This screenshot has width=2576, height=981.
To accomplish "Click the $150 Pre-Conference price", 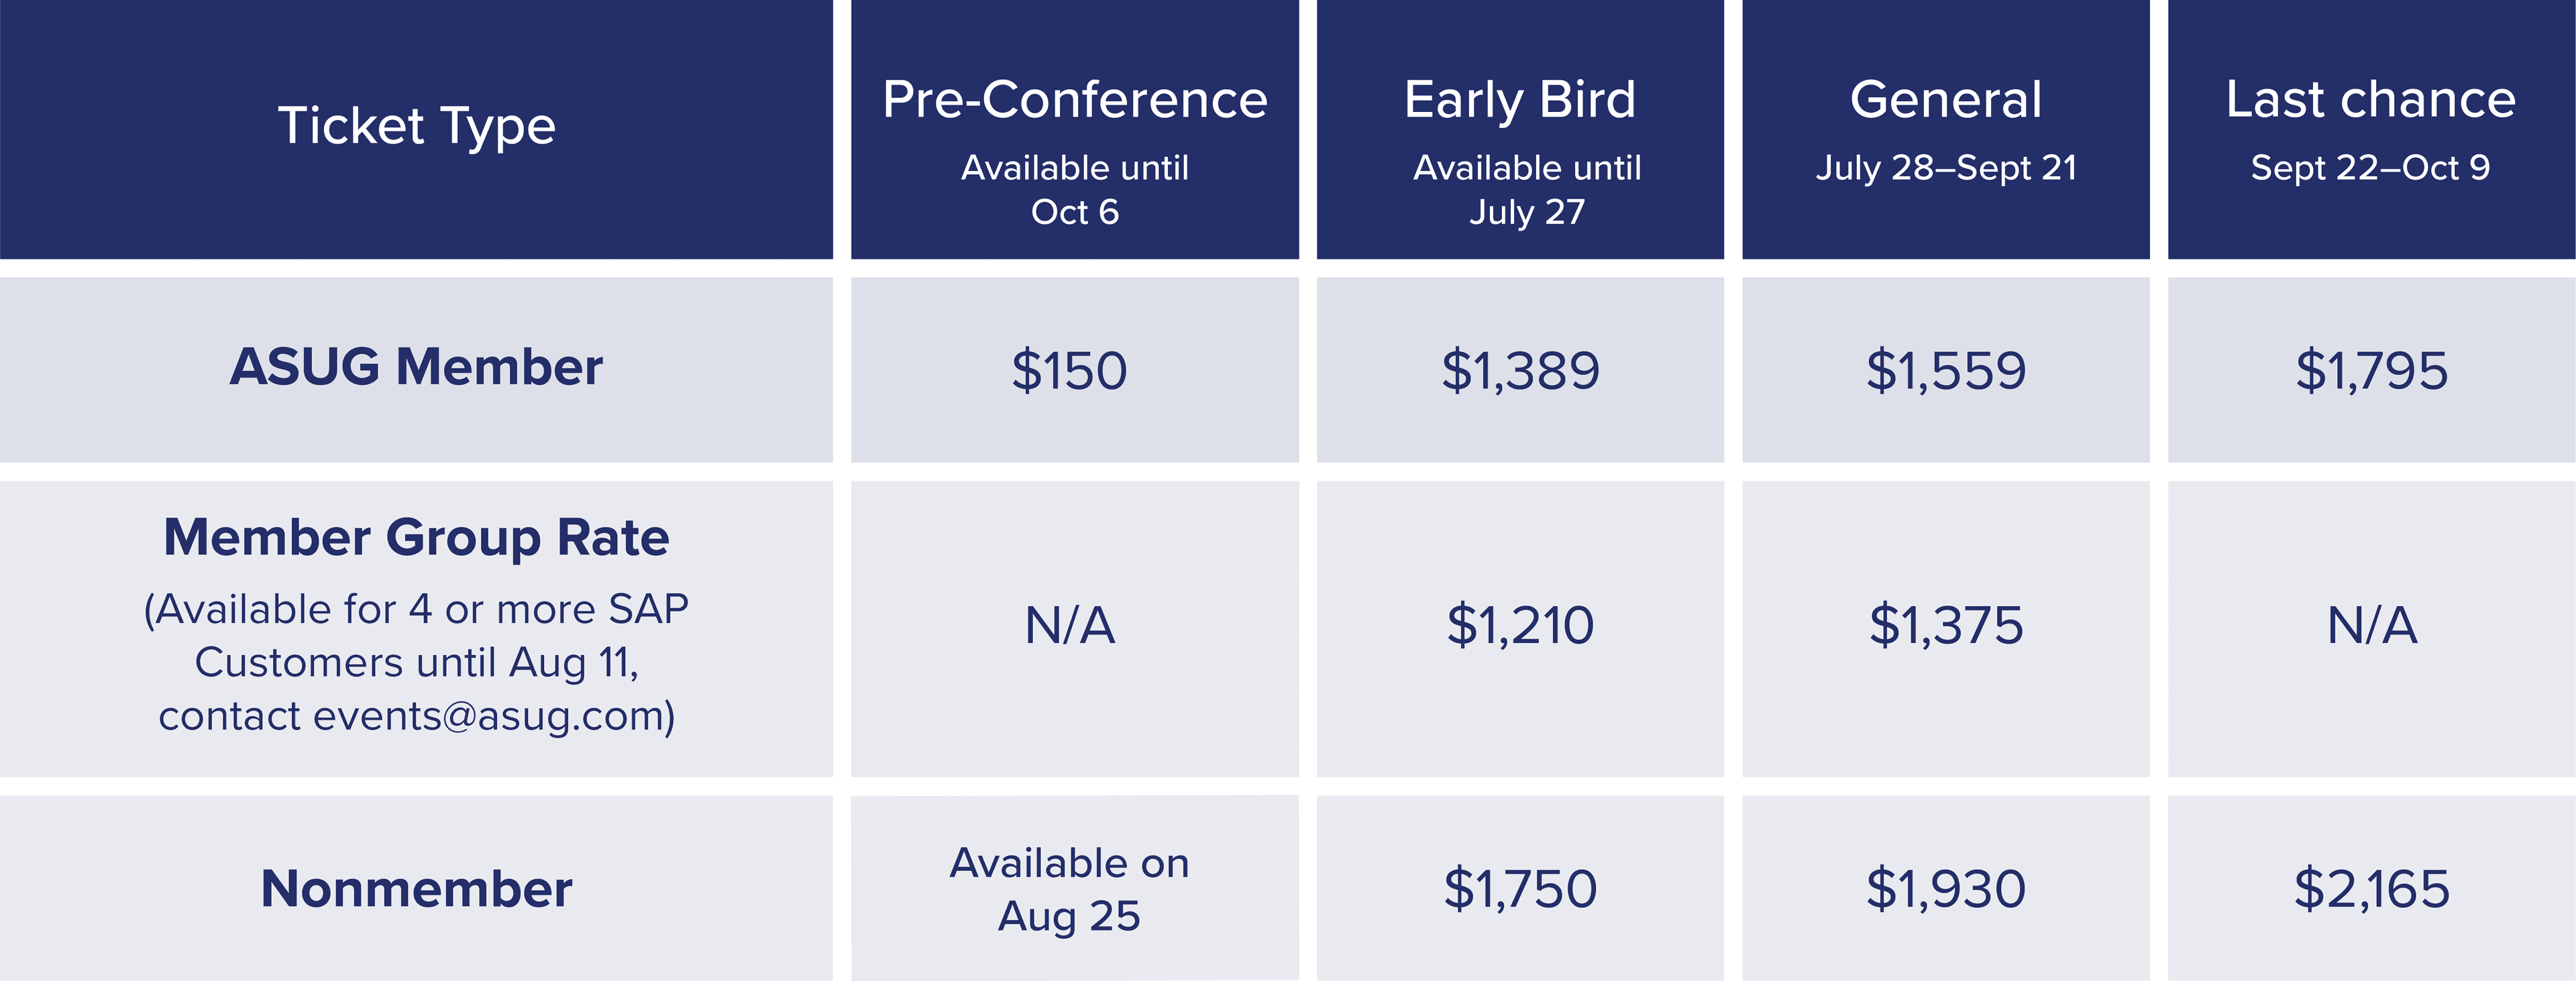I will 1069,370.
